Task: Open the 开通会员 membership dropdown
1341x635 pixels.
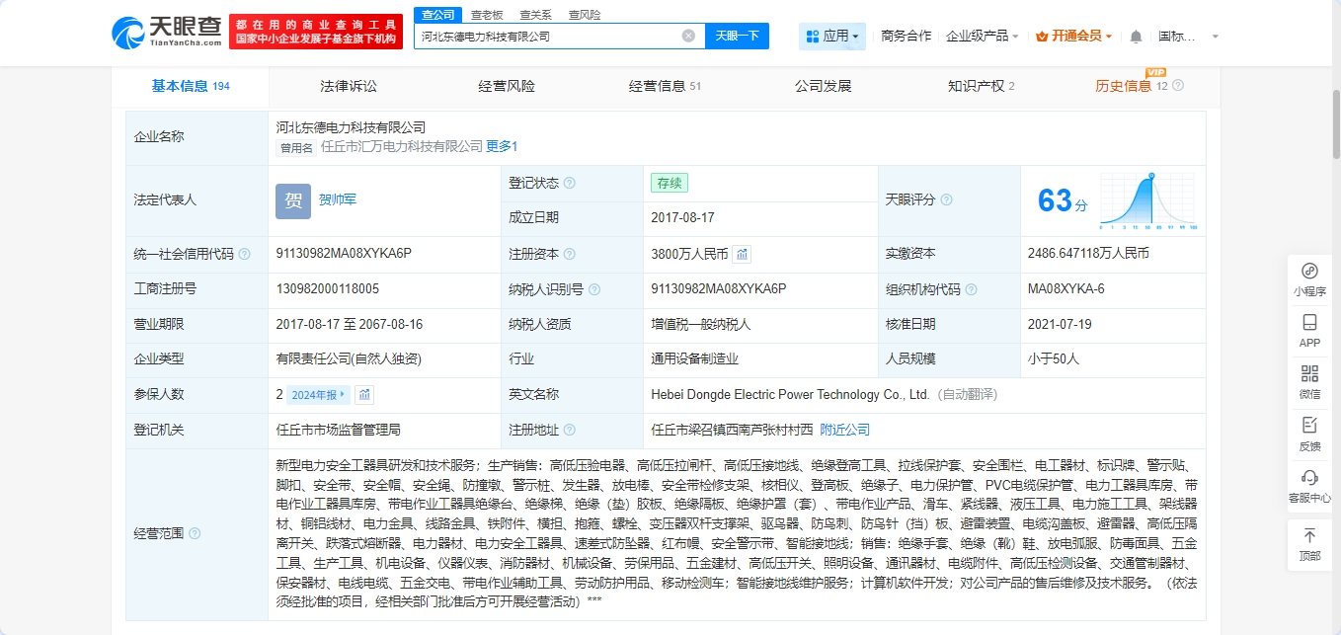Action: pyautogui.click(x=1074, y=37)
